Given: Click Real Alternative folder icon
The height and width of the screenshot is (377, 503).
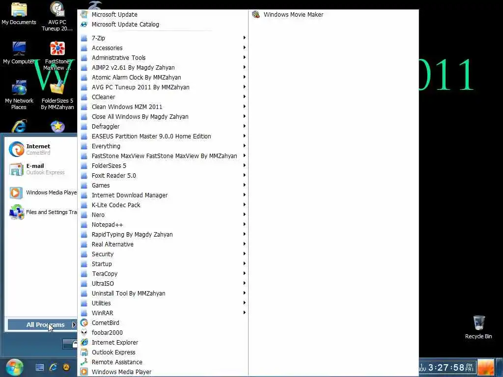Looking at the screenshot, I should tap(84, 244).
